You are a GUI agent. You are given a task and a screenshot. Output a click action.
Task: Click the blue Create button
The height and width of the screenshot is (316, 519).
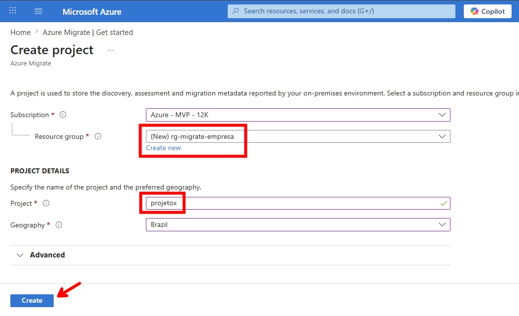point(32,300)
